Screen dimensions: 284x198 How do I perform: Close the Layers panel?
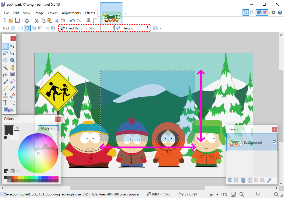pos(274,130)
